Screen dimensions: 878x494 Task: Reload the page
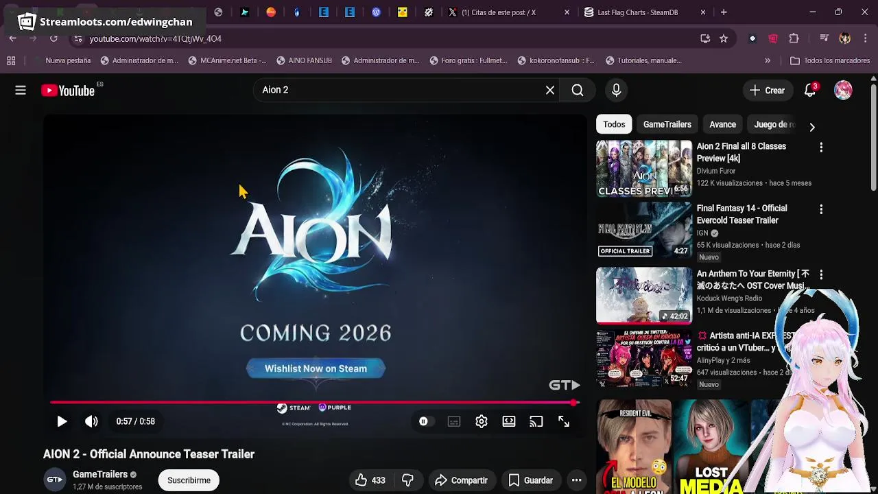coord(54,38)
